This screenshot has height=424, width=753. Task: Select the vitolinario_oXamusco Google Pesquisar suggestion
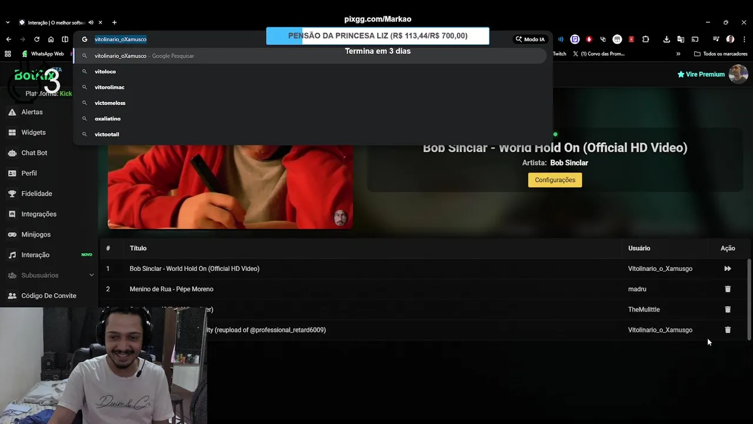click(310, 56)
